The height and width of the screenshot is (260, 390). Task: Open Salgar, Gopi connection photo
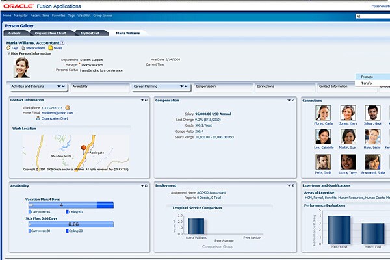(x=372, y=113)
